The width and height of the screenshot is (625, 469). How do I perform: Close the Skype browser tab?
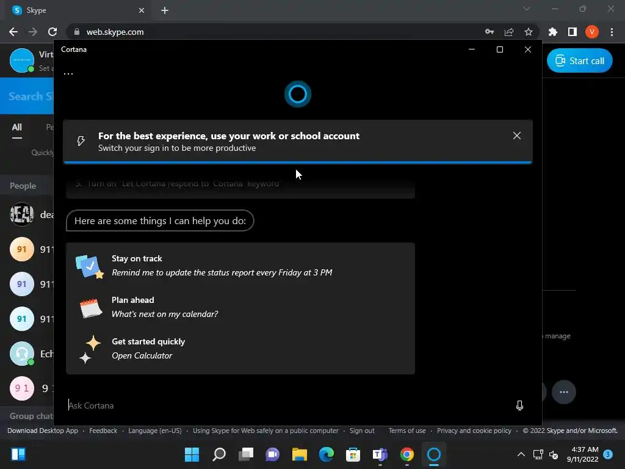coord(142,10)
